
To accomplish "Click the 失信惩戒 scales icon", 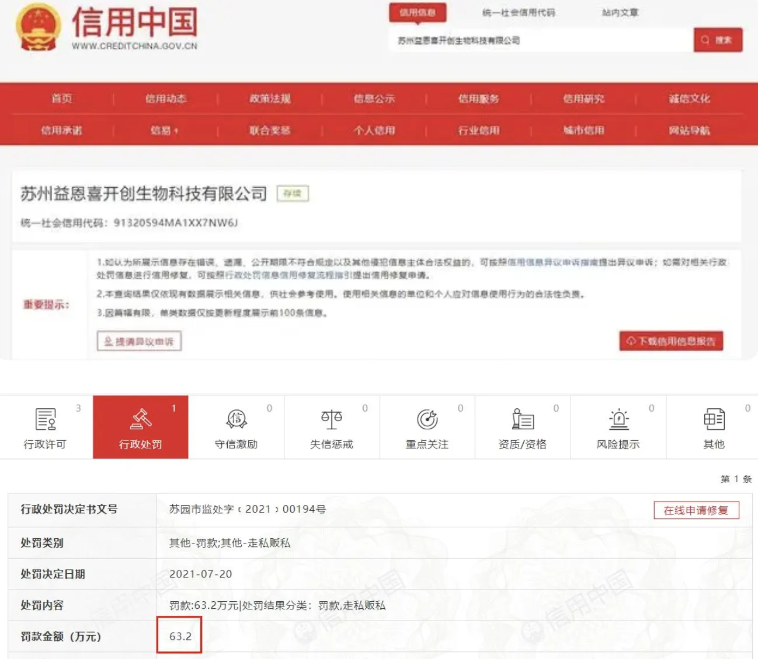I will (x=332, y=419).
